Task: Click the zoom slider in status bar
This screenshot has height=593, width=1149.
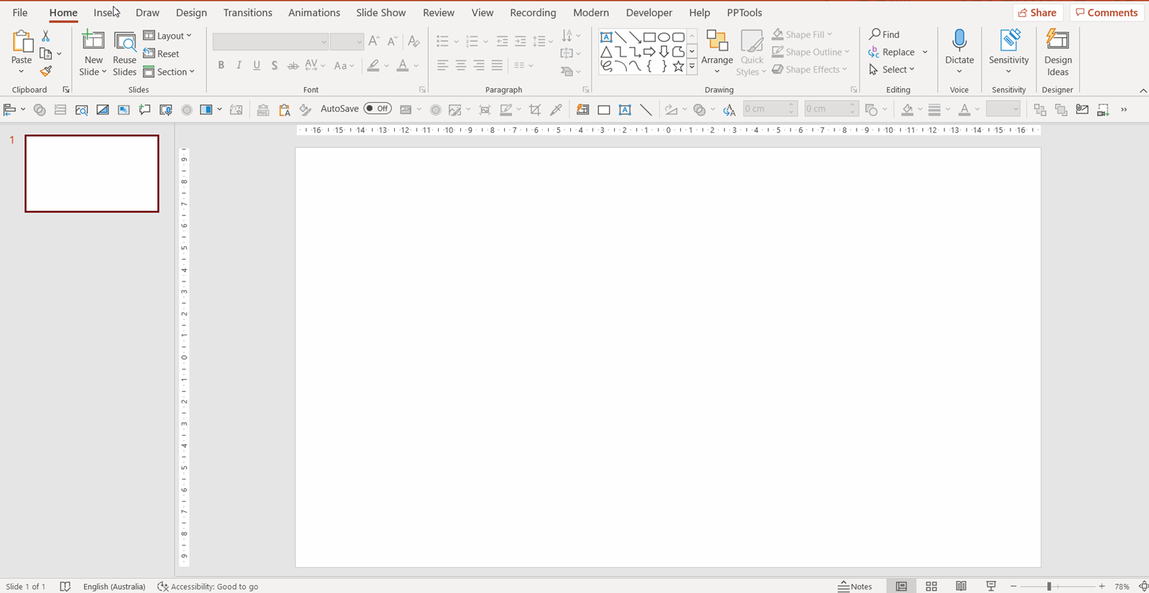Action: tap(1049, 587)
